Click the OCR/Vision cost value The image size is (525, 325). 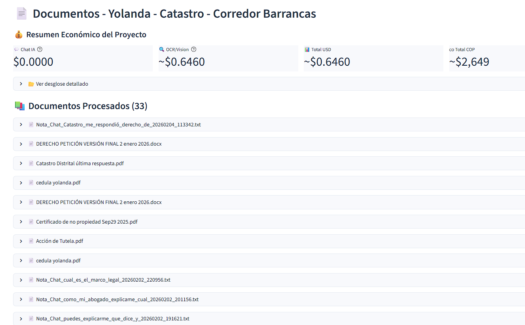pos(182,62)
